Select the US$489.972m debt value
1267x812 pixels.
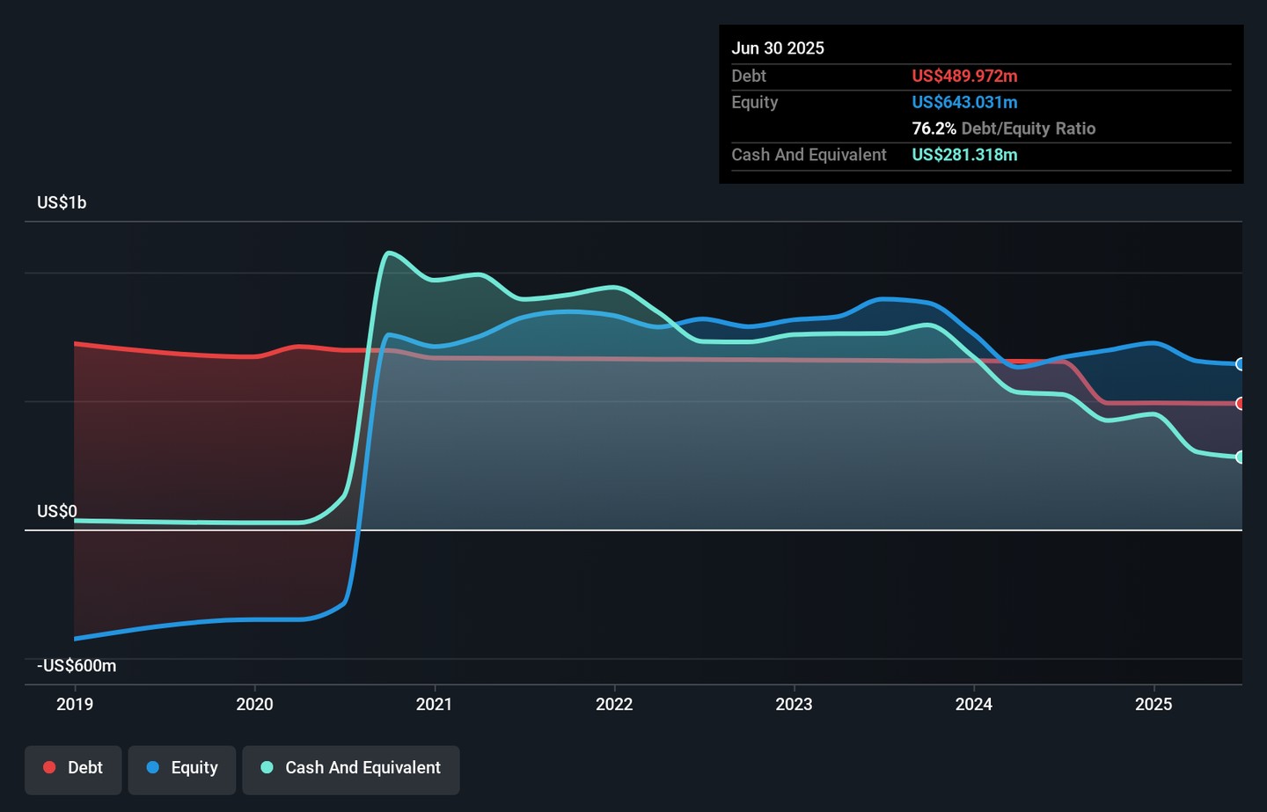click(964, 77)
